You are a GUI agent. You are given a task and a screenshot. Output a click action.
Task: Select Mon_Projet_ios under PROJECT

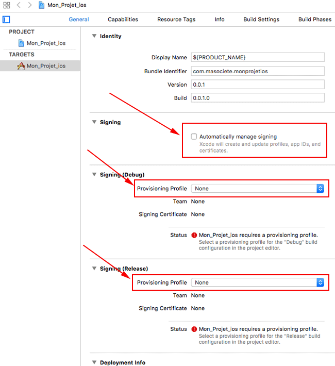tap(46, 43)
